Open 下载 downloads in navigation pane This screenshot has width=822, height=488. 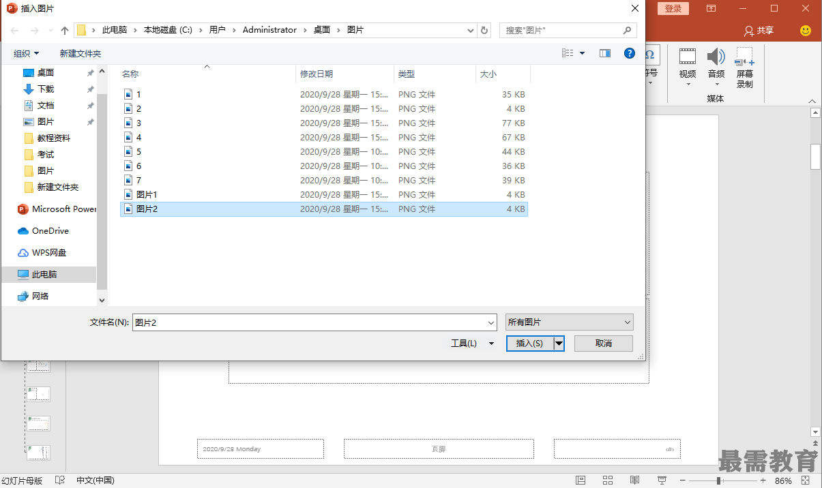click(46, 89)
